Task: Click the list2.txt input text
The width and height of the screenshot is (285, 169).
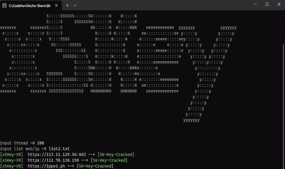Action: click(x=59, y=149)
